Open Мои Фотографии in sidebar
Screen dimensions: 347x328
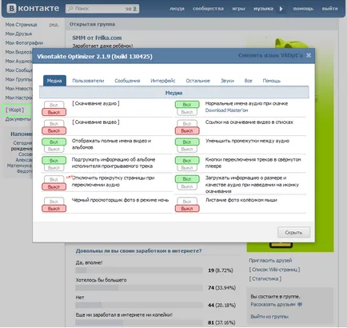pos(24,43)
